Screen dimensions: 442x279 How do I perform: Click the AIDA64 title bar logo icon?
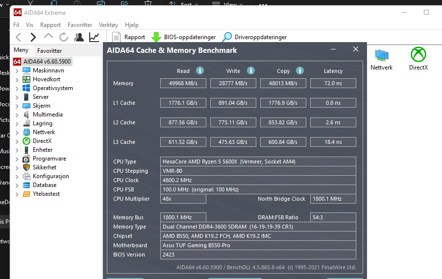(x=18, y=12)
